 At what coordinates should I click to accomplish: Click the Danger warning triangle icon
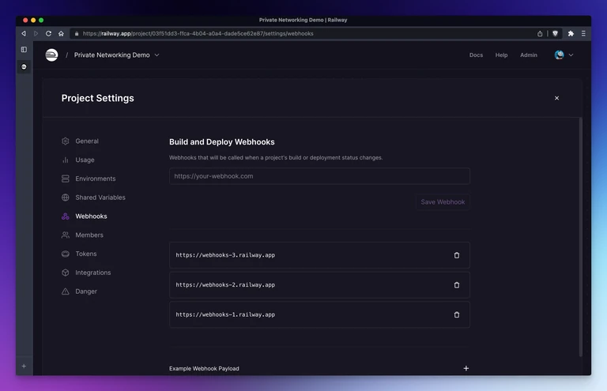click(66, 291)
